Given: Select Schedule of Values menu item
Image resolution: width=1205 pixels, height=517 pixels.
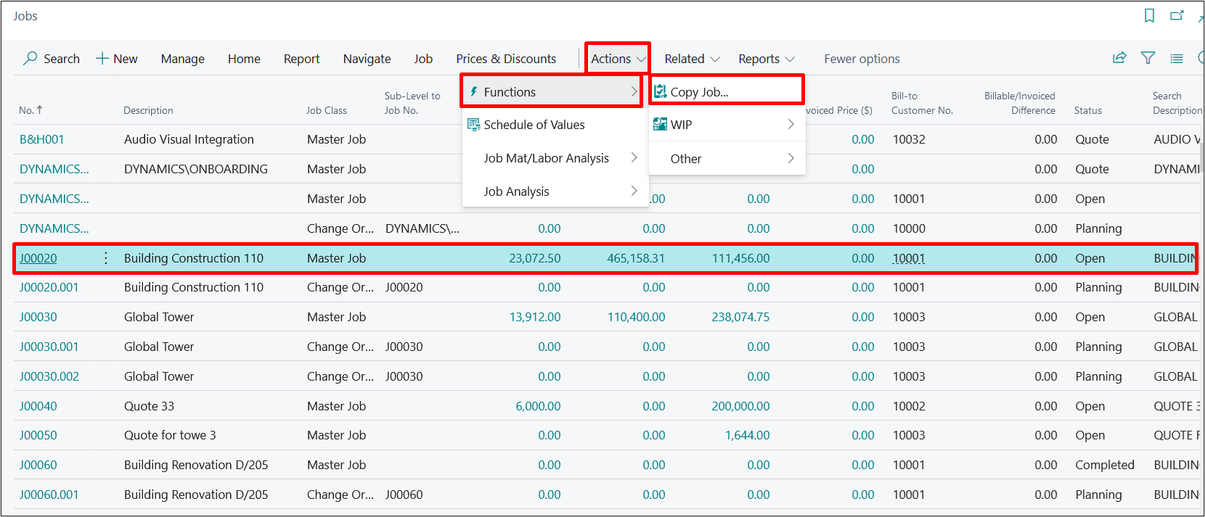Looking at the screenshot, I should [x=534, y=125].
